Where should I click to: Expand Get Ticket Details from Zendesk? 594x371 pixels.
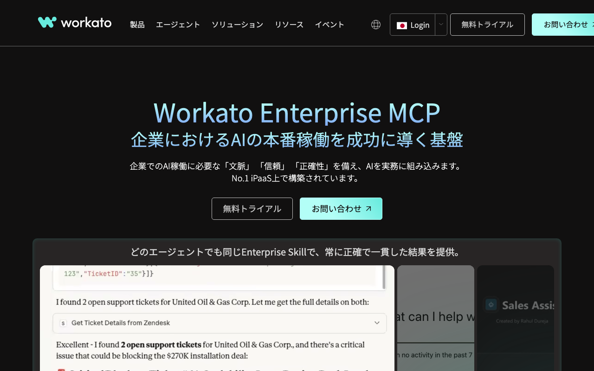[x=220, y=323]
